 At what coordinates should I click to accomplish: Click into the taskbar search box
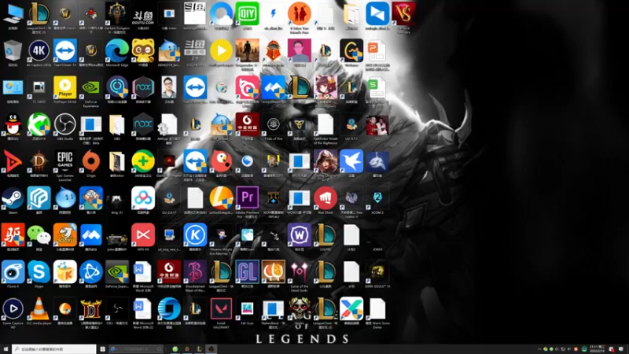(x=54, y=349)
